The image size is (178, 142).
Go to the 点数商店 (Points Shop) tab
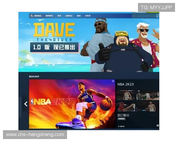click(x=69, y=16)
